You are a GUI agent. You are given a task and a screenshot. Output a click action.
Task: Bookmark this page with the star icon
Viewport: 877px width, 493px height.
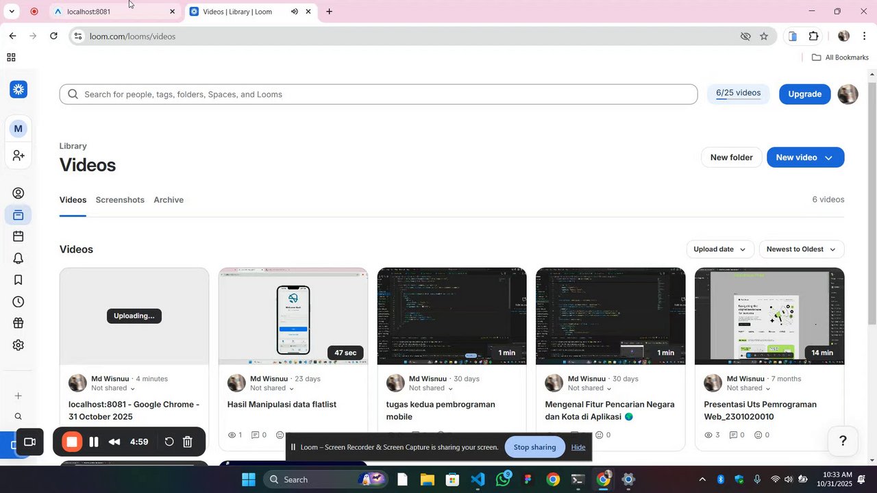pos(764,36)
